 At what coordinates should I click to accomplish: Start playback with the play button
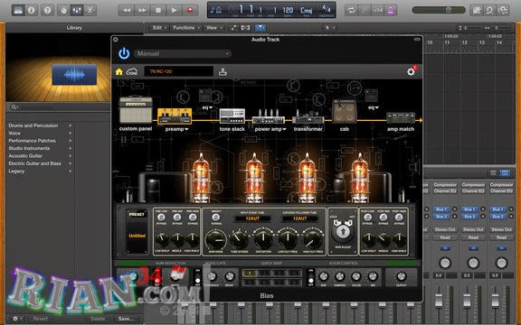(x=174, y=10)
